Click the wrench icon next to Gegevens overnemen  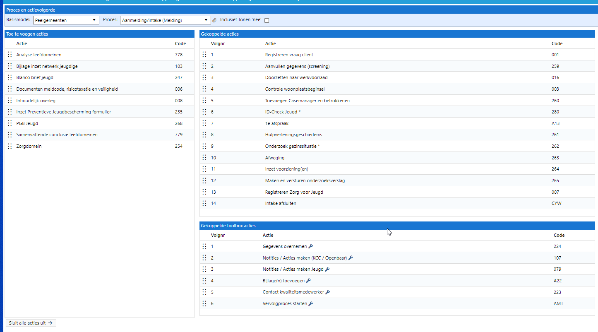(311, 246)
